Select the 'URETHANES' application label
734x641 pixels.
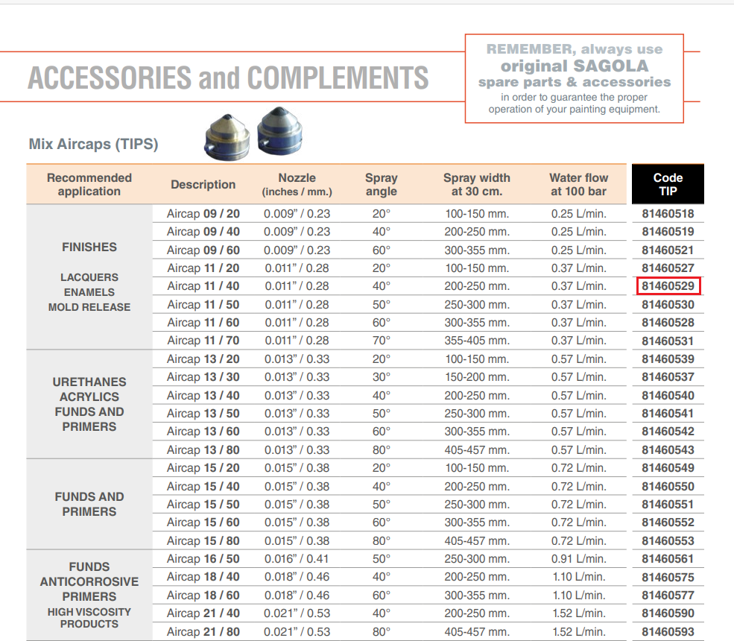tap(89, 382)
